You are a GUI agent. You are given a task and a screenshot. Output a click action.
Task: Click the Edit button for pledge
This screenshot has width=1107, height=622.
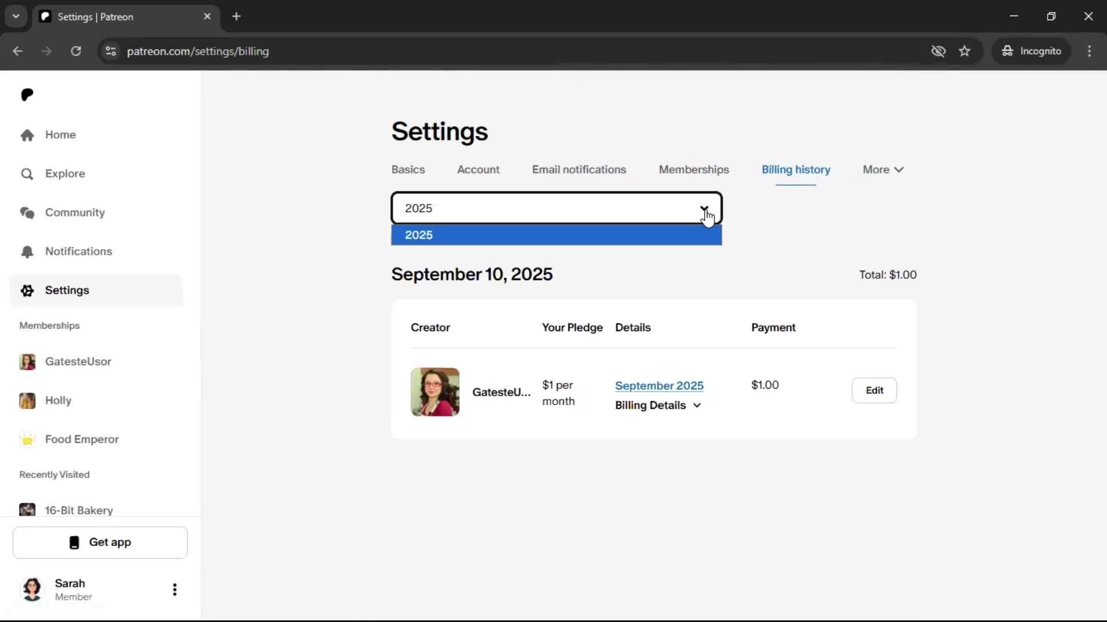874,390
